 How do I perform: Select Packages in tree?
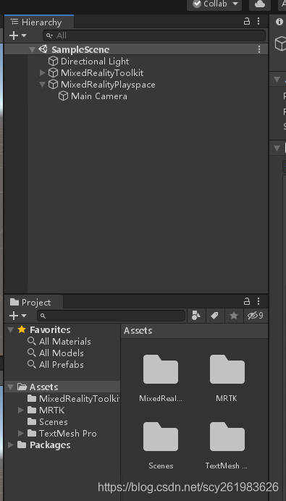click(x=50, y=445)
